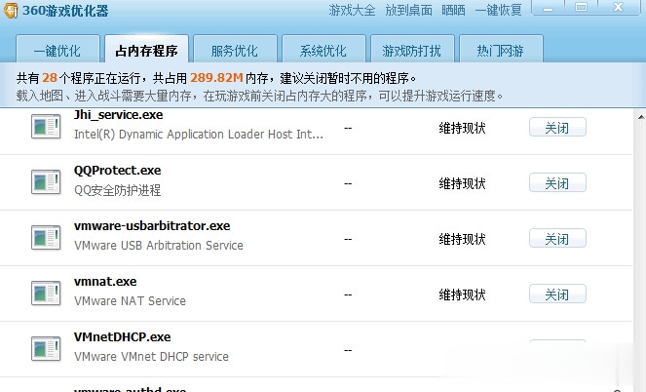This screenshot has width=646, height=392.
Task: Click 维持现状 in the vmnat.exe row
Action: point(462,294)
